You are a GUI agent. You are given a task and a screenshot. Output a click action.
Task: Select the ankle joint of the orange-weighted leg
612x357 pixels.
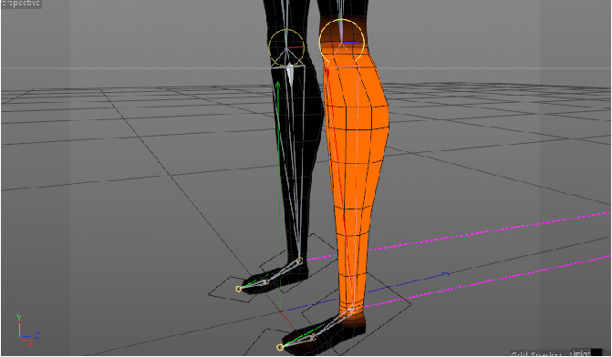(x=351, y=311)
